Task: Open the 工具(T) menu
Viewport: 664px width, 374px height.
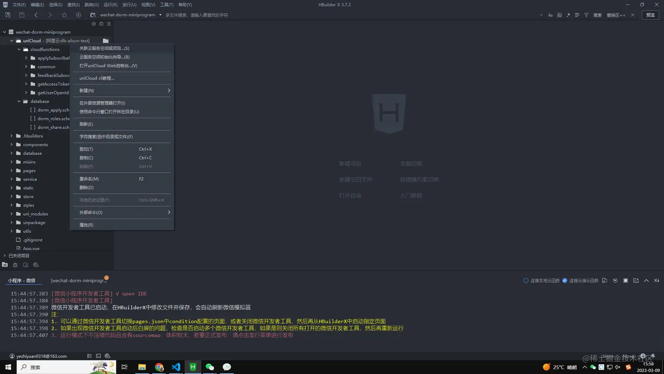Action: (166, 5)
